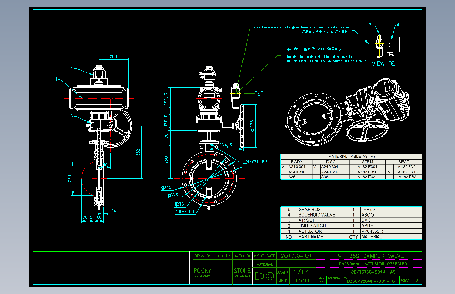Image resolution: width=455 pixels, height=294 pixels.
Task: Click the 231 vertical dimension
Action: (70, 178)
